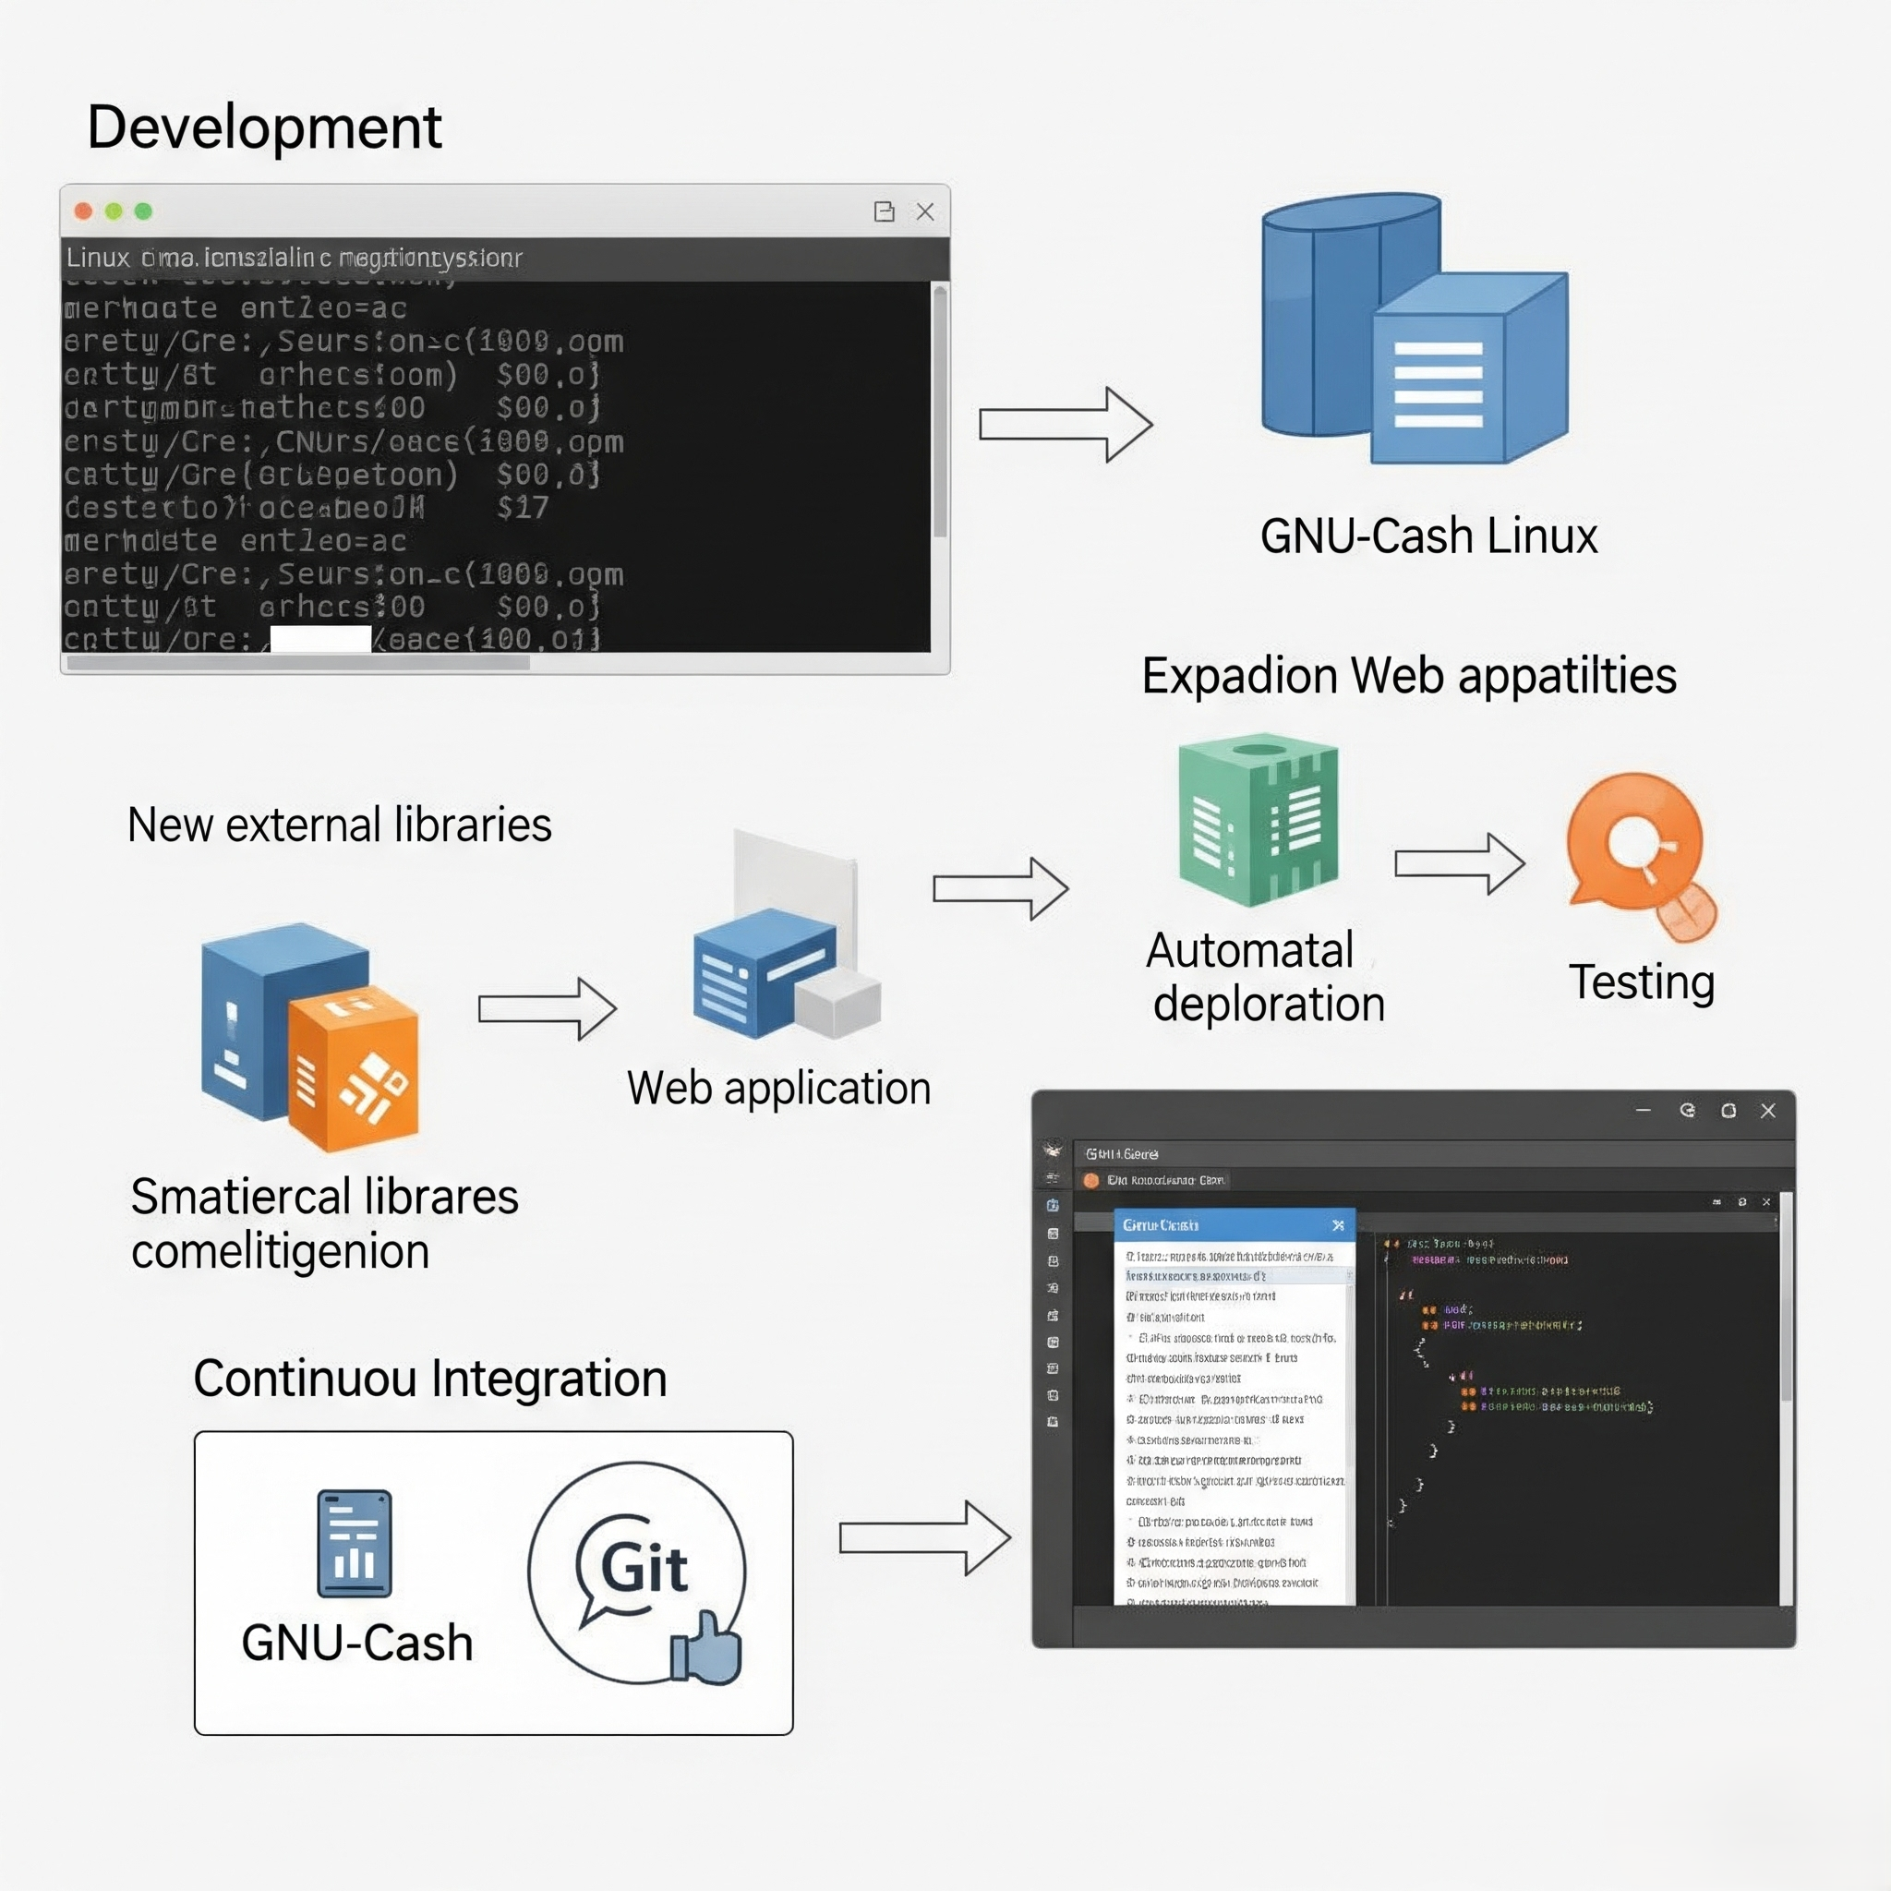Image resolution: width=1891 pixels, height=1891 pixels.
Task: Close the inner editor pane with small X
Action: pos(1766,1202)
